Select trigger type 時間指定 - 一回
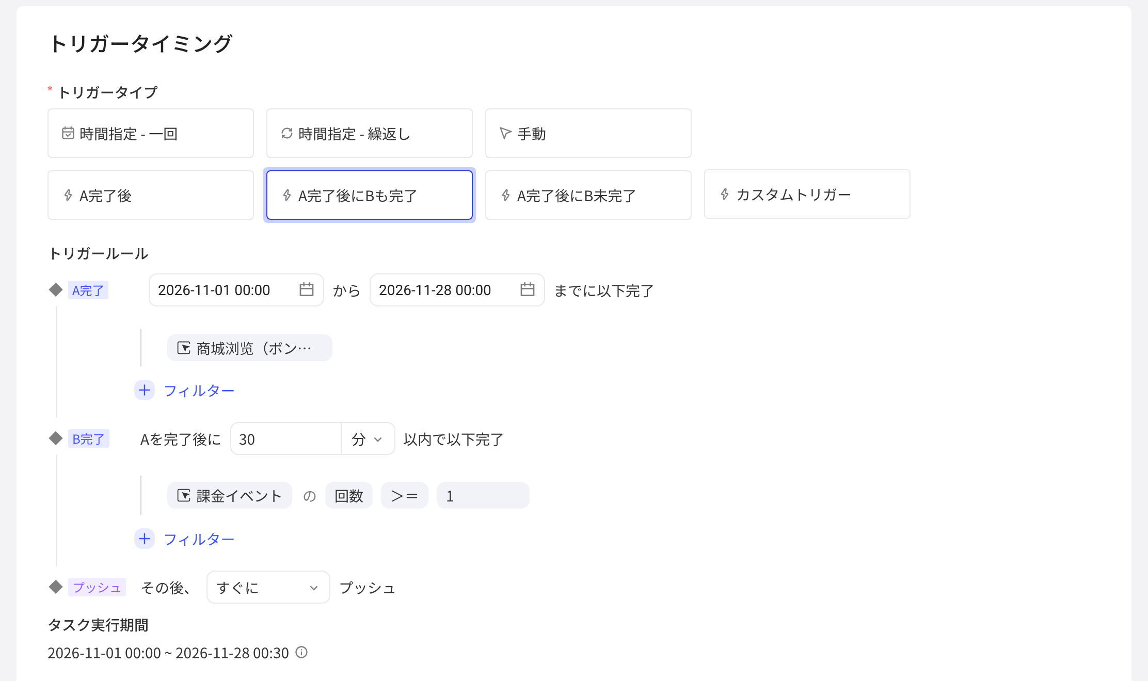 pyautogui.click(x=151, y=133)
